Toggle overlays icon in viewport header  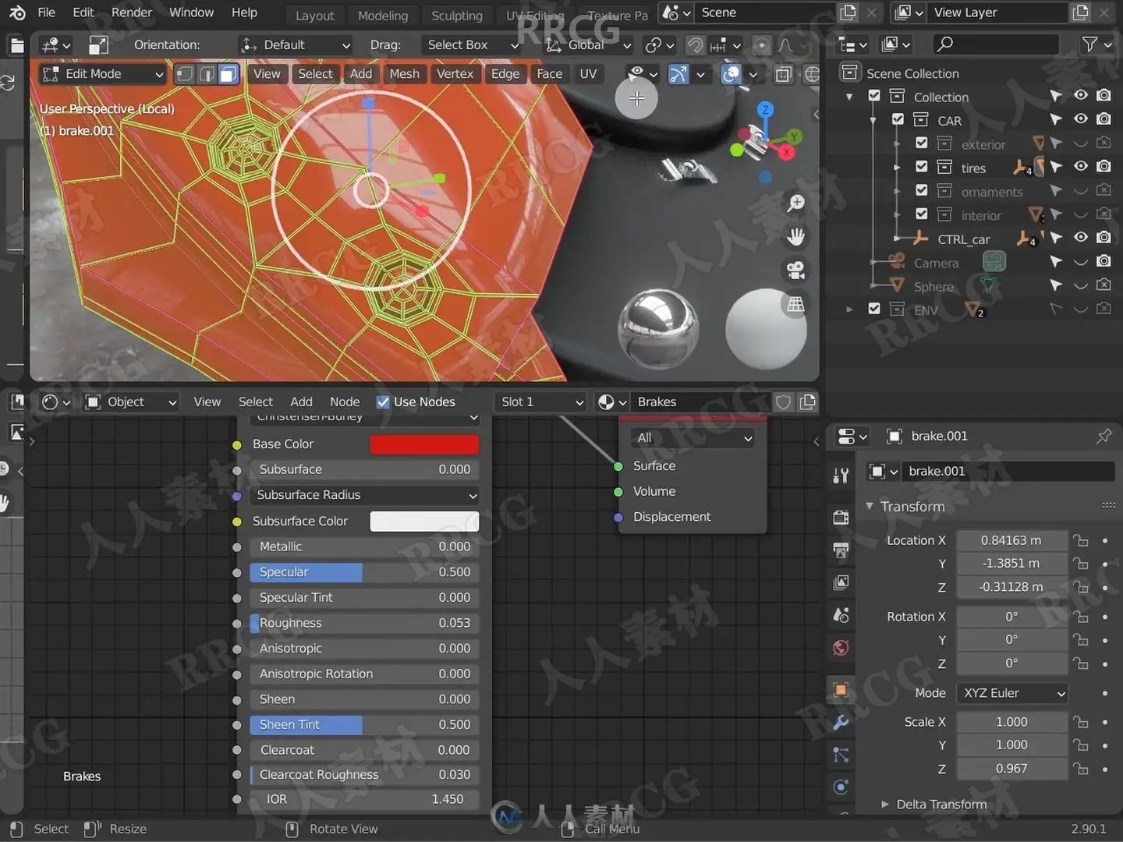731,74
